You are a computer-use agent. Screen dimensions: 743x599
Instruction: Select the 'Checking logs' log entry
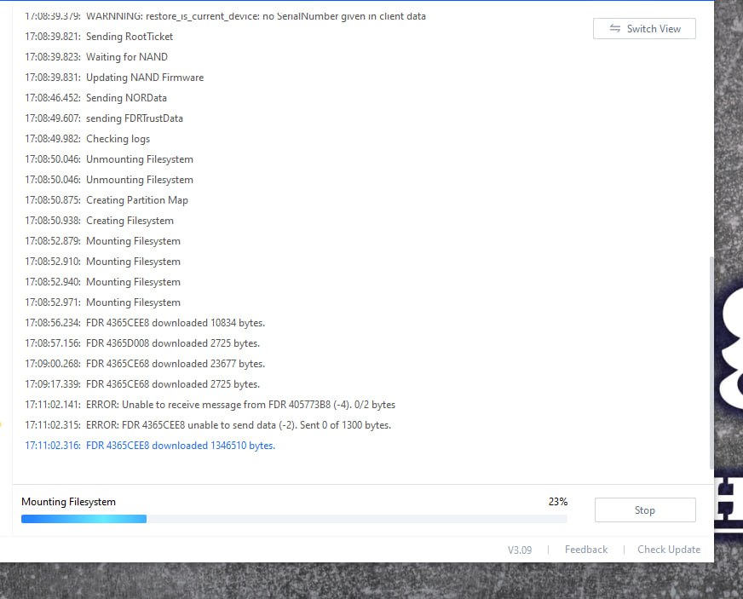[x=87, y=139]
